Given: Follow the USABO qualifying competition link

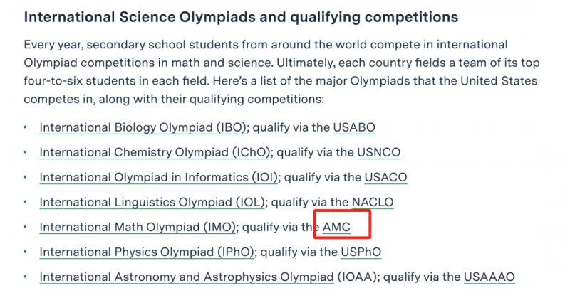Looking at the screenshot, I should (354, 127).
